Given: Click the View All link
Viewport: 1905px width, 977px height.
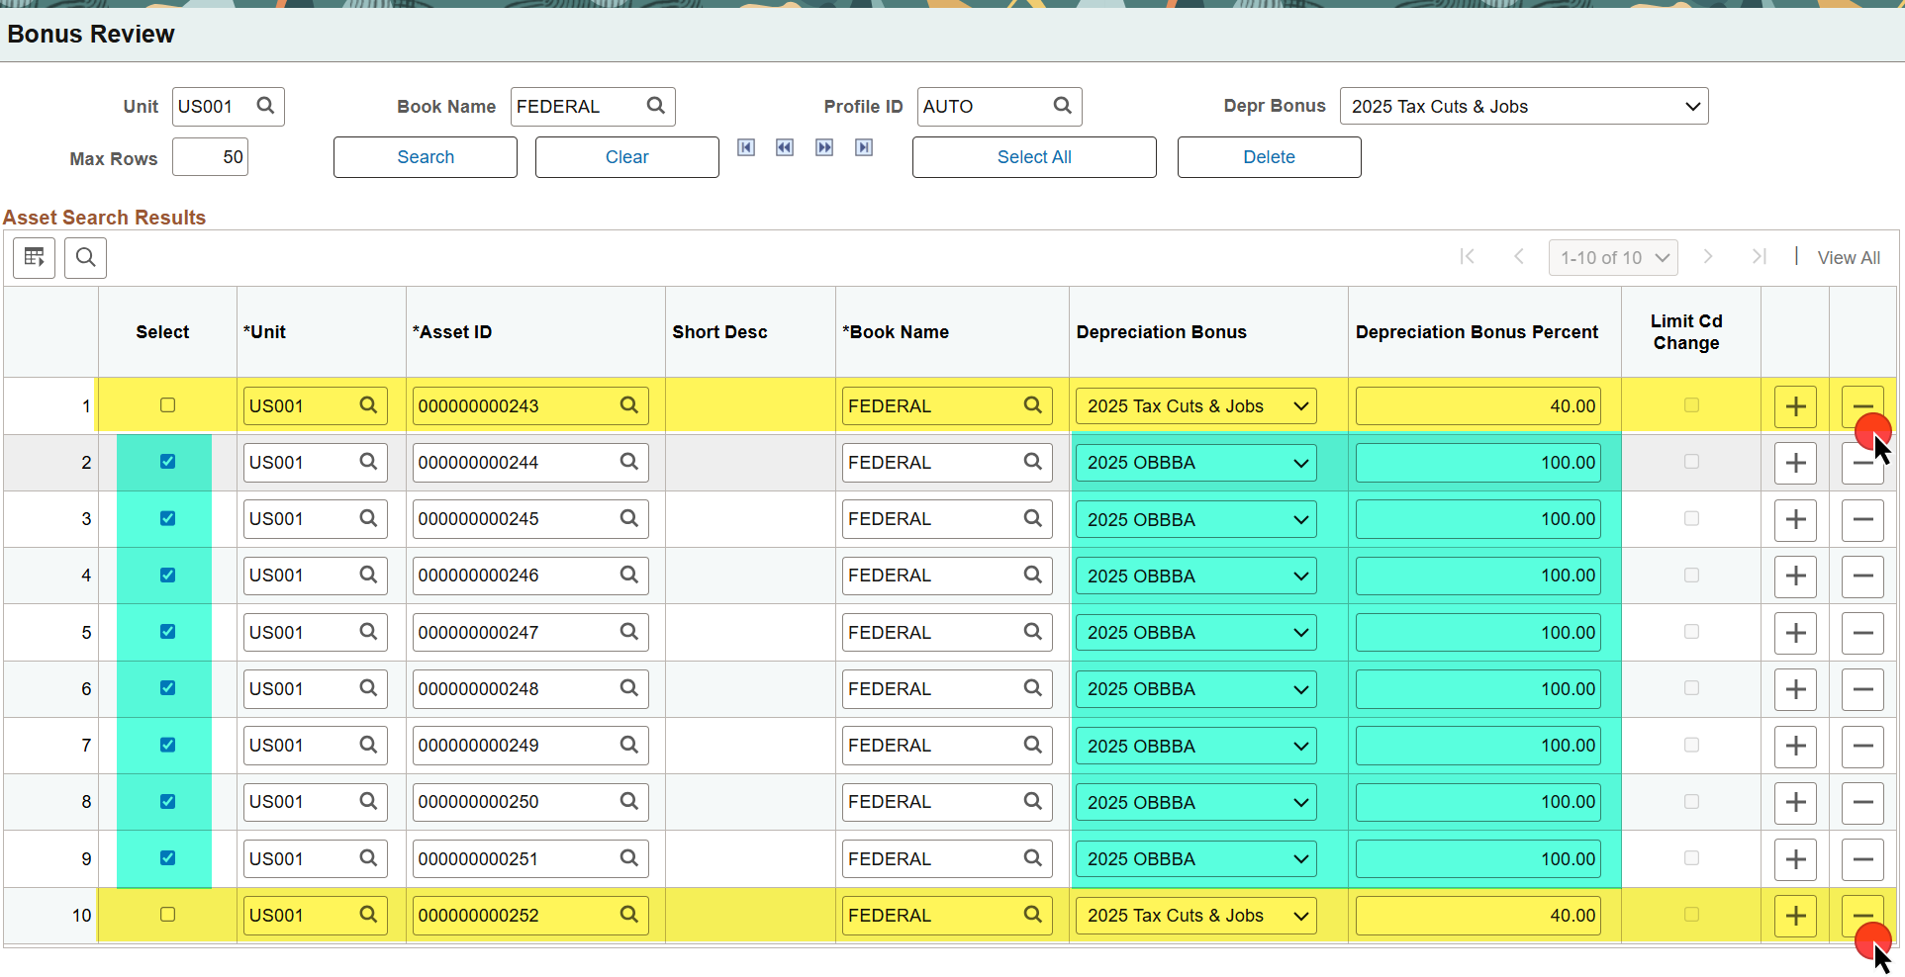Looking at the screenshot, I should coord(1848,258).
